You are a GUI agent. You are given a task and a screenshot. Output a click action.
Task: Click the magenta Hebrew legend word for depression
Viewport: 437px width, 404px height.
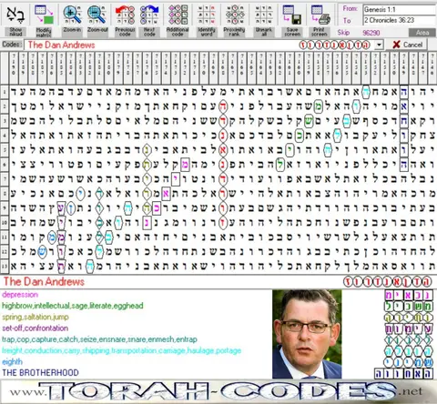point(409,295)
